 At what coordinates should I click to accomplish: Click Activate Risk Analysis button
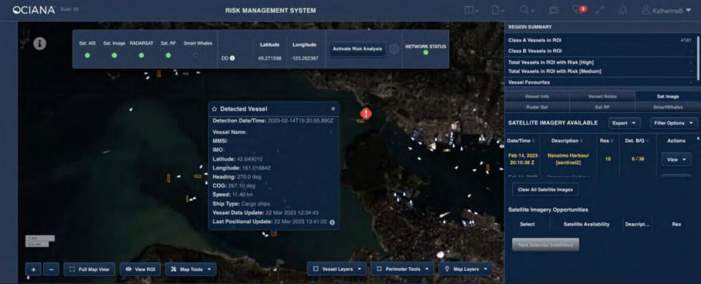357,49
